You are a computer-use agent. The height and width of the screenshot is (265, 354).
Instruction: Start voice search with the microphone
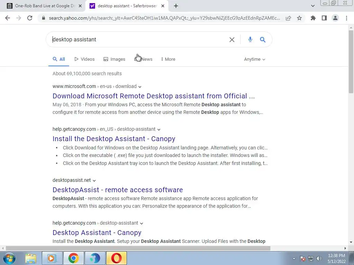(x=250, y=40)
